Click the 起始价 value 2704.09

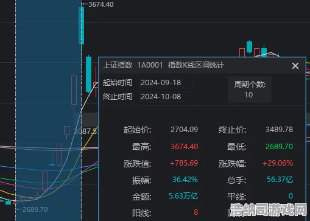coord(184,130)
